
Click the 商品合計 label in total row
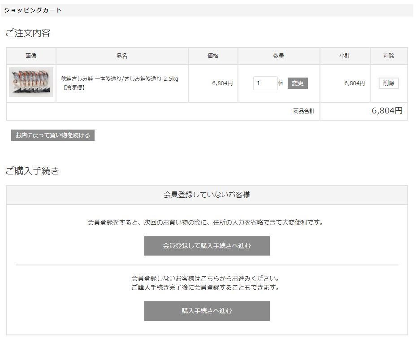click(304, 111)
